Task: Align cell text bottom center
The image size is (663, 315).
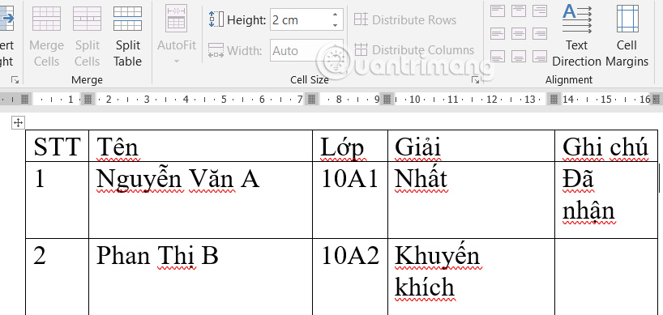Action: 519,56
